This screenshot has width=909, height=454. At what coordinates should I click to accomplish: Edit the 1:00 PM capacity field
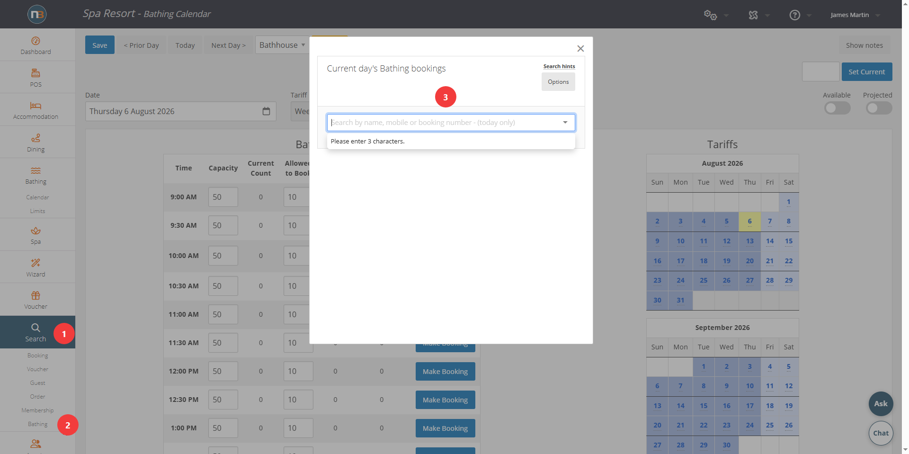coord(223,428)
